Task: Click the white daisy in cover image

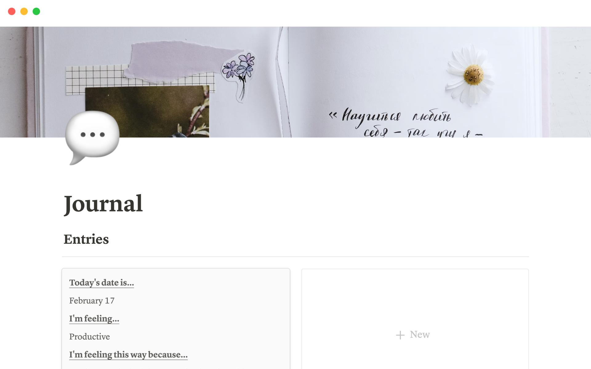Action: click(469, 75)
